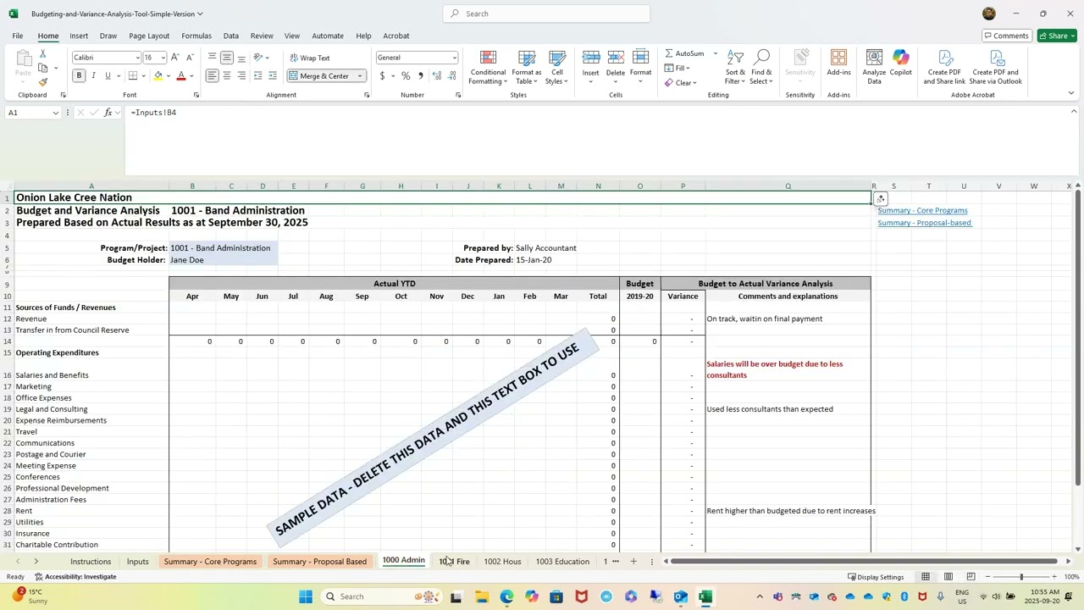Click the Share button
The image size is (1084, 610).
click(x=1058, y=36)
